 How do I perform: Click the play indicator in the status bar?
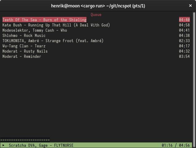tap(3, 145)
